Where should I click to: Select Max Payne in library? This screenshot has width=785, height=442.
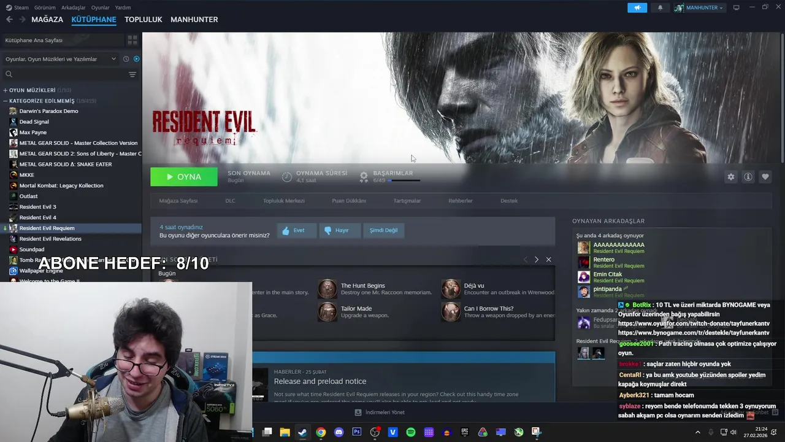[33, 132]
